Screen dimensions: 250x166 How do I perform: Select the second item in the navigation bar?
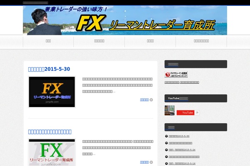(x=99, y=41)
